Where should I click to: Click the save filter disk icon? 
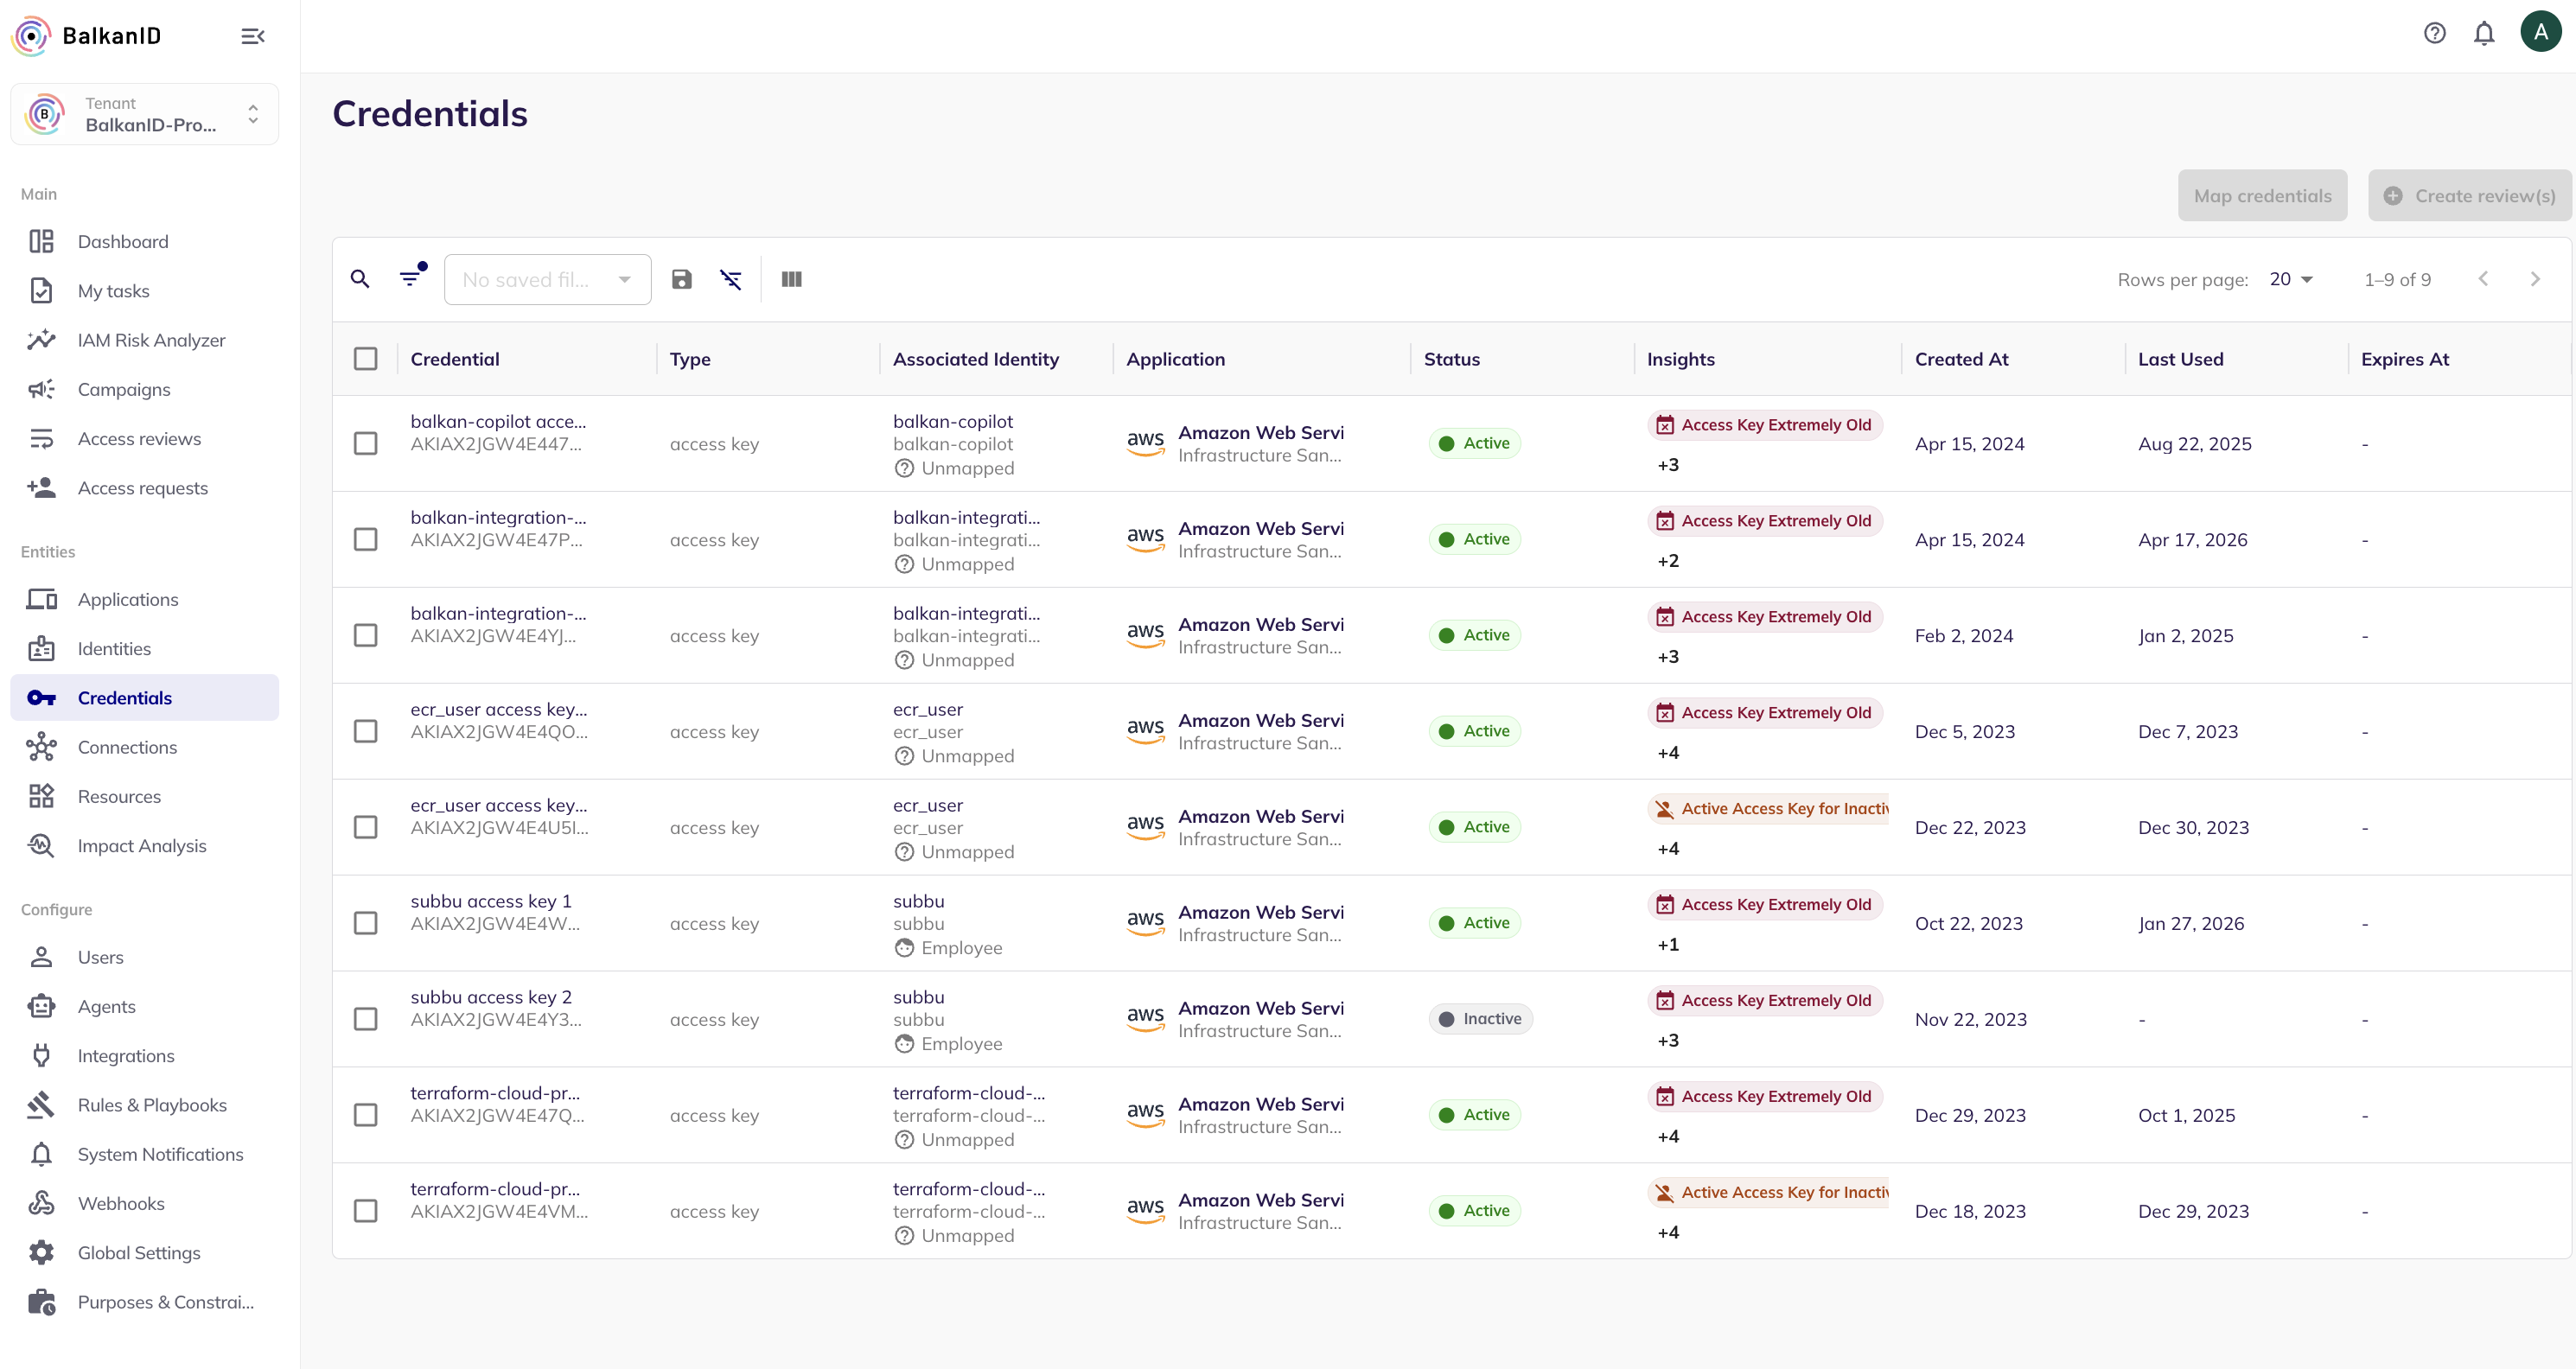point(682,279)
